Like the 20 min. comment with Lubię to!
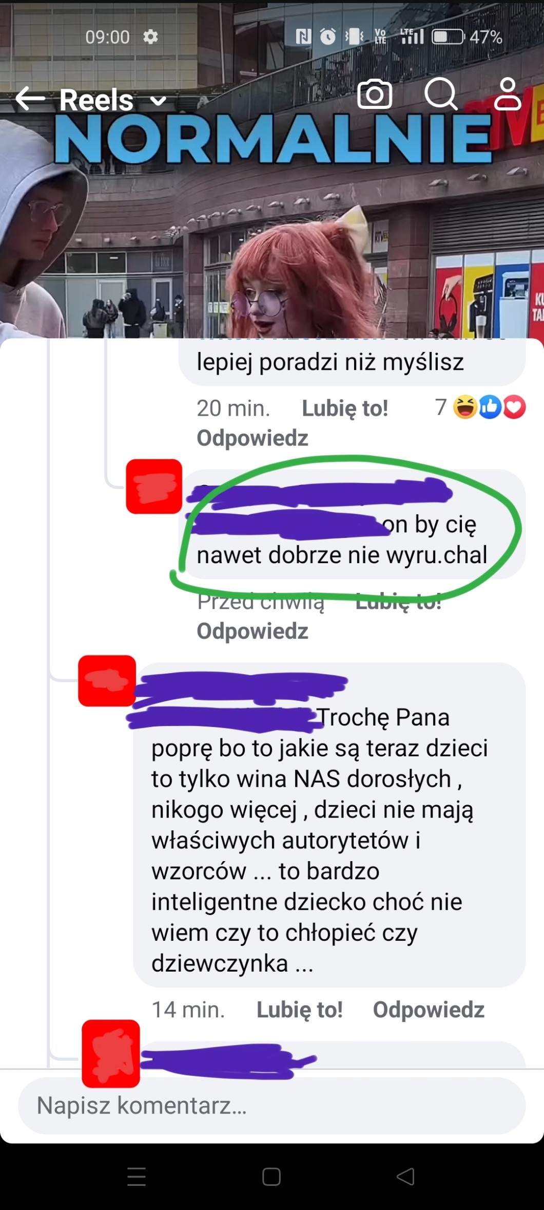 [x=345, y=408]
